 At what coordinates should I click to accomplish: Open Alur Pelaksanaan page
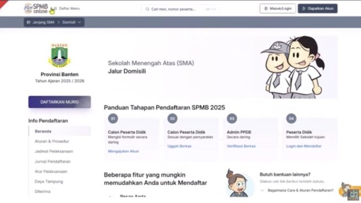click(51, 172)
